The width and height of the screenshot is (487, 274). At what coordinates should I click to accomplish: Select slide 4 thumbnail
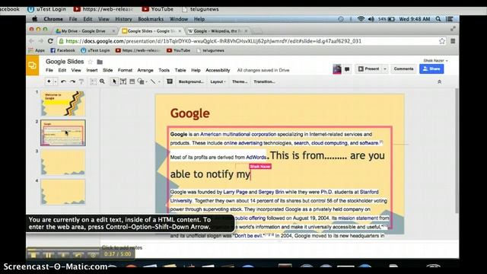[63, 192]
